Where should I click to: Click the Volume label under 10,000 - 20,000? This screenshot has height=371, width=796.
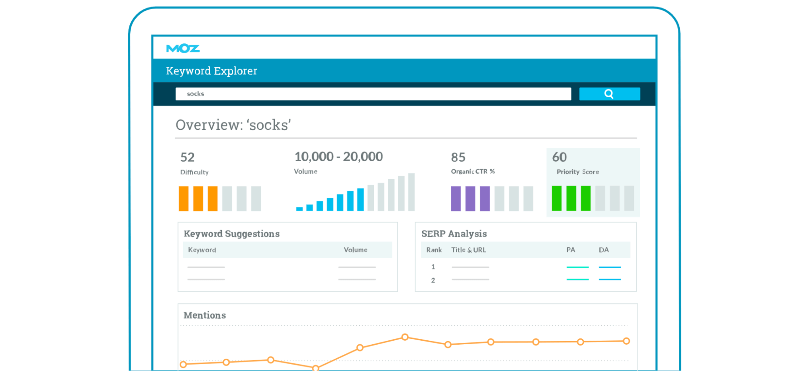(x=305, y=171)
